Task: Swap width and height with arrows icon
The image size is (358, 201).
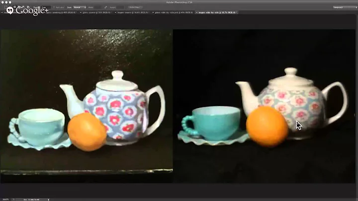Action: click(x=106, y=7)
